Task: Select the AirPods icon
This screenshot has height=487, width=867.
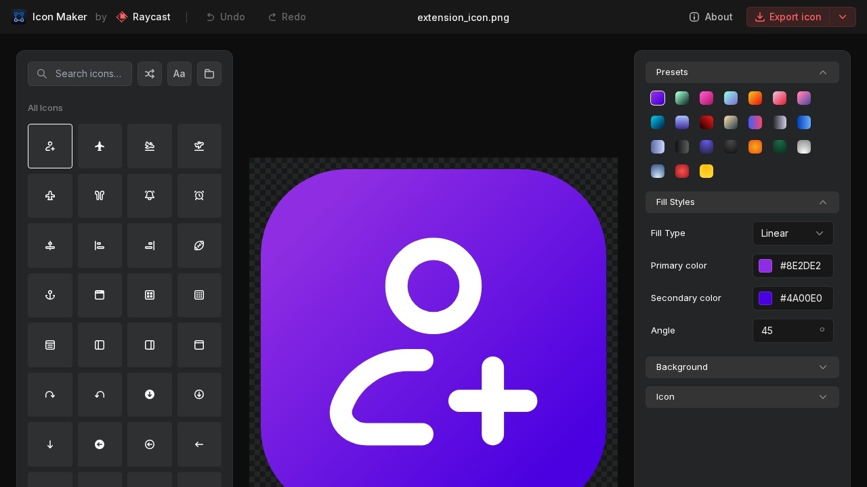Action: point(100,195)
